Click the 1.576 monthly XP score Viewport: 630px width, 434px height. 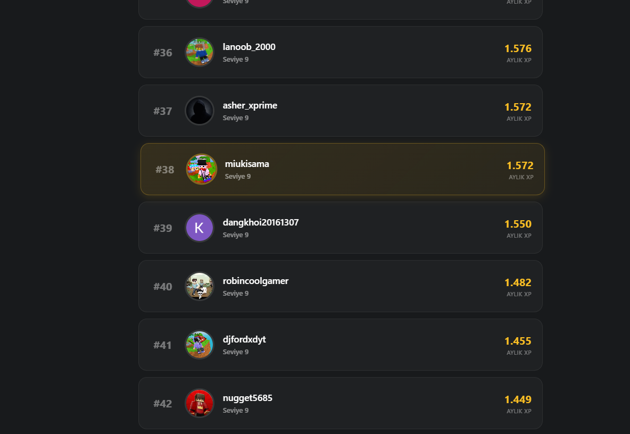518,48
